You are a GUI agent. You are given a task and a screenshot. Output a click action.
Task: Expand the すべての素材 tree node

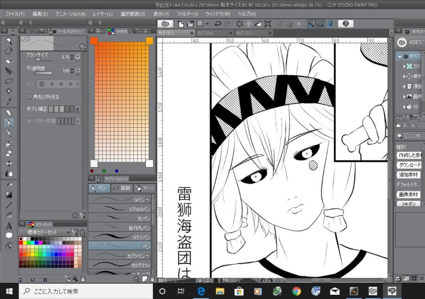(400, 57)
